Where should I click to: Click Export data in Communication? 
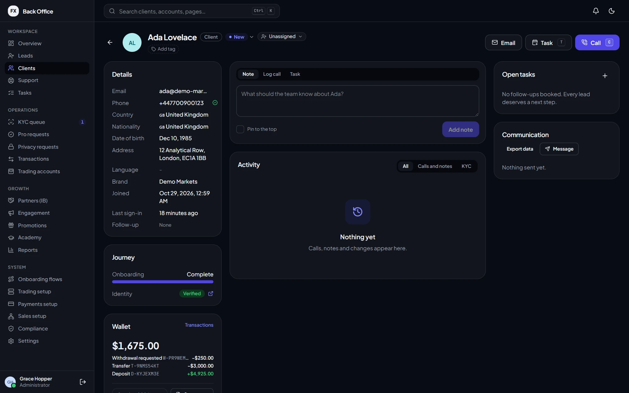click(x=520, y=149)
